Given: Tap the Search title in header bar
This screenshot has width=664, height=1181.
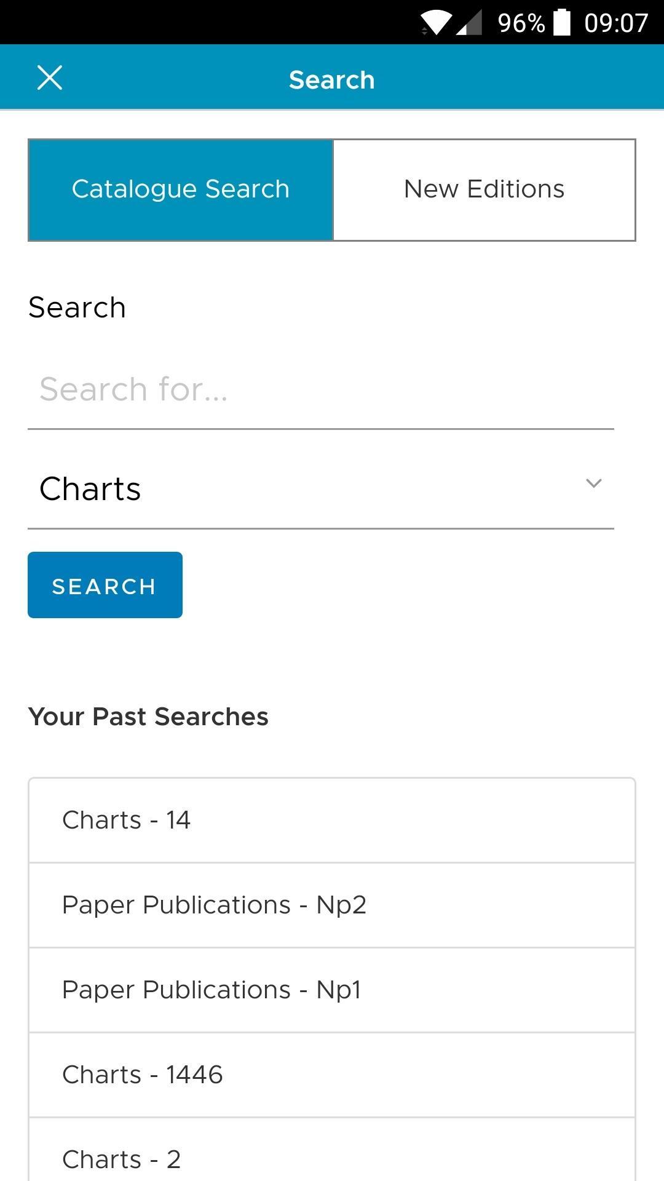Looking at the screenshot, I should (332, 80).
